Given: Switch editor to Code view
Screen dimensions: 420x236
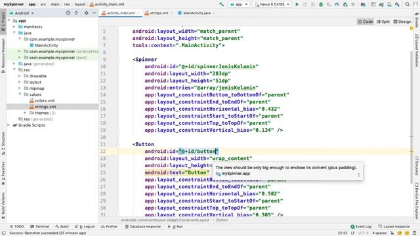Looking at the screenshot, I should [365, 22].
